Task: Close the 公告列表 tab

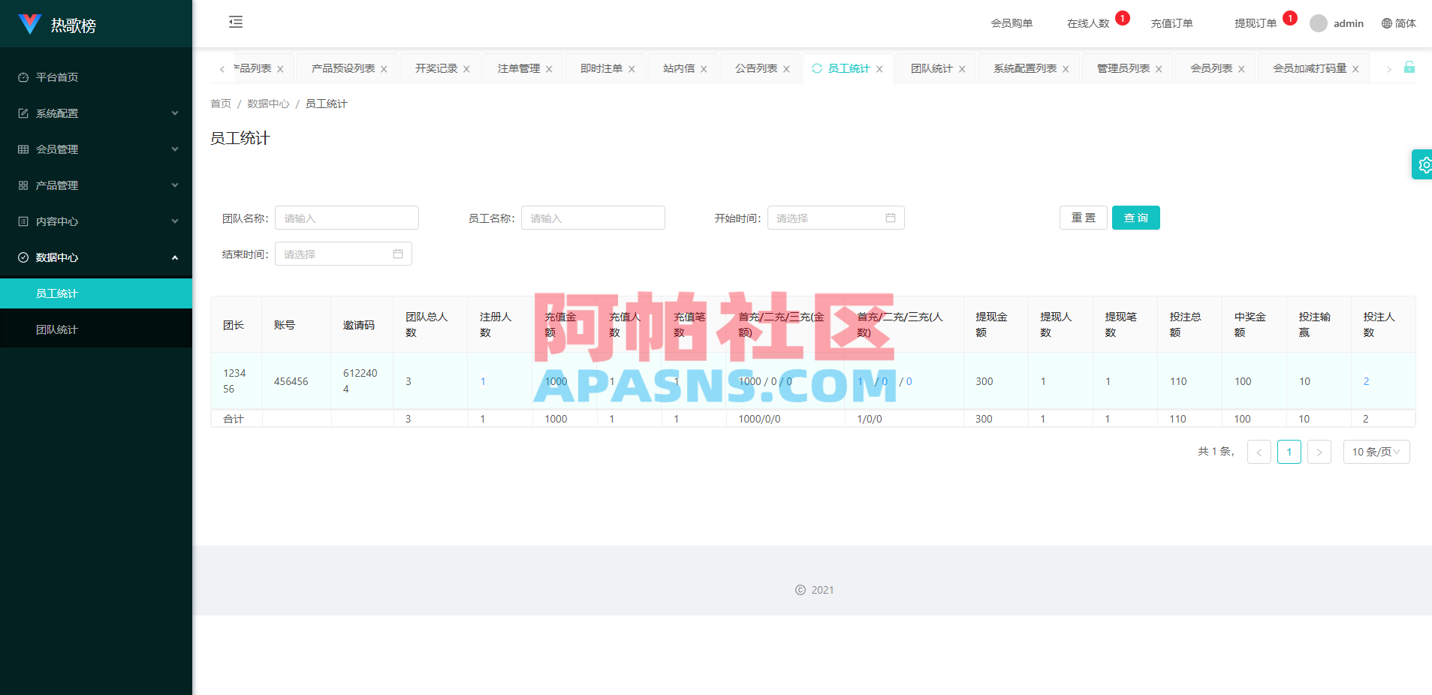Action: tap(786, 69)
